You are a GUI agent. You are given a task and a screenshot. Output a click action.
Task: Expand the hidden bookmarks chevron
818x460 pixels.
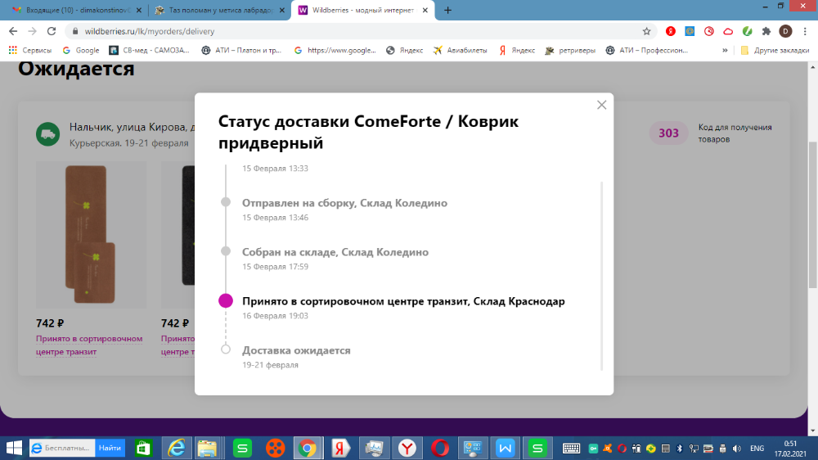(x=725, y=50)
